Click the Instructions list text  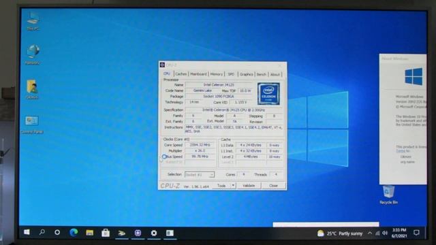(234, 129)
